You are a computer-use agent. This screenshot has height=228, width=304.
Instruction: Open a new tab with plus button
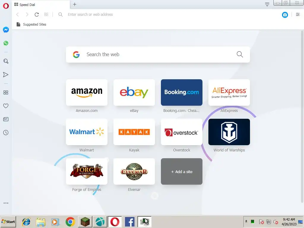coord(75,4)
